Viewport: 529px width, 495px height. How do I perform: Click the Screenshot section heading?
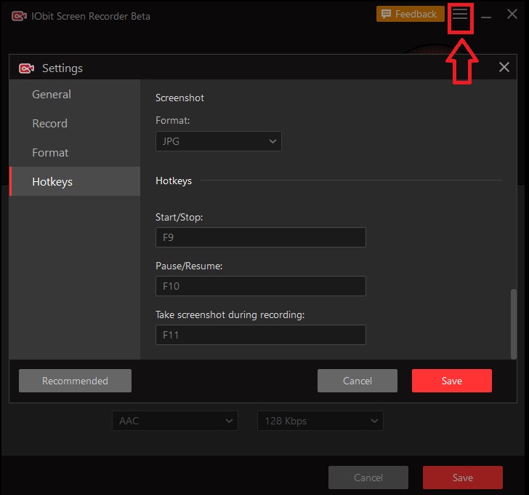(179, 98)
